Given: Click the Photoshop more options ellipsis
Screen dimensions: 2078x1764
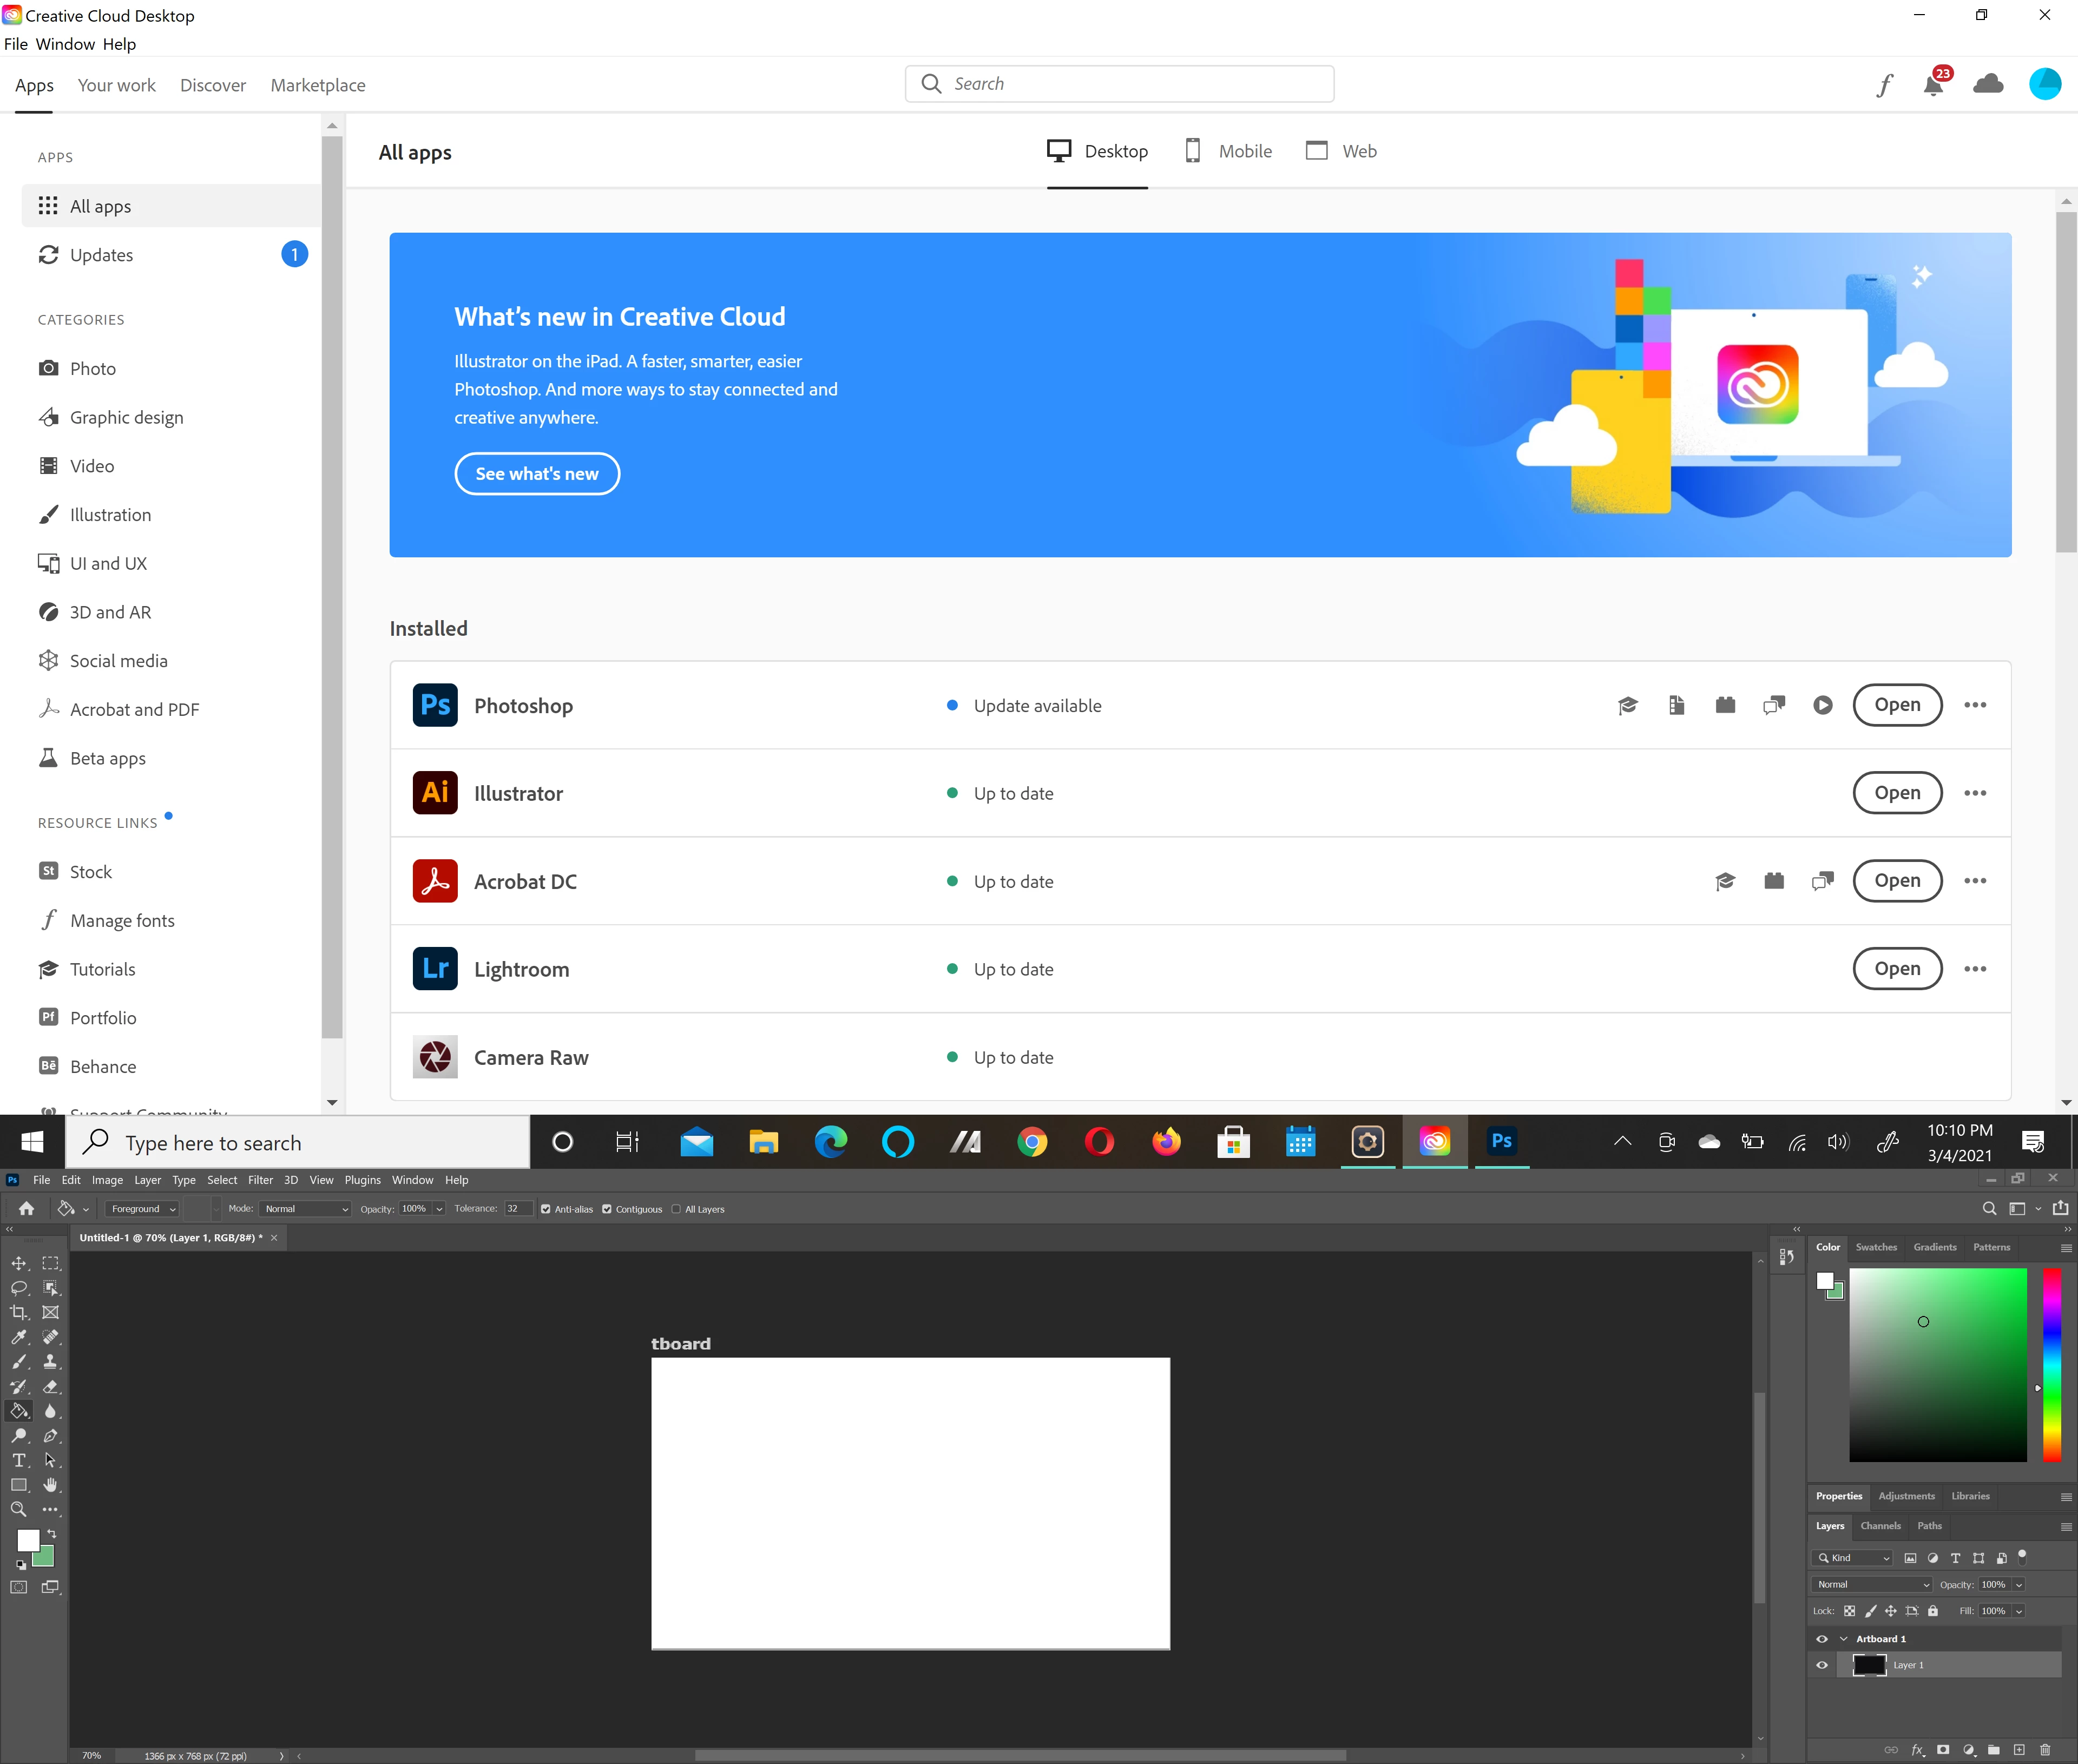Looking at the screenshot, I should (x=1974, y=705).
